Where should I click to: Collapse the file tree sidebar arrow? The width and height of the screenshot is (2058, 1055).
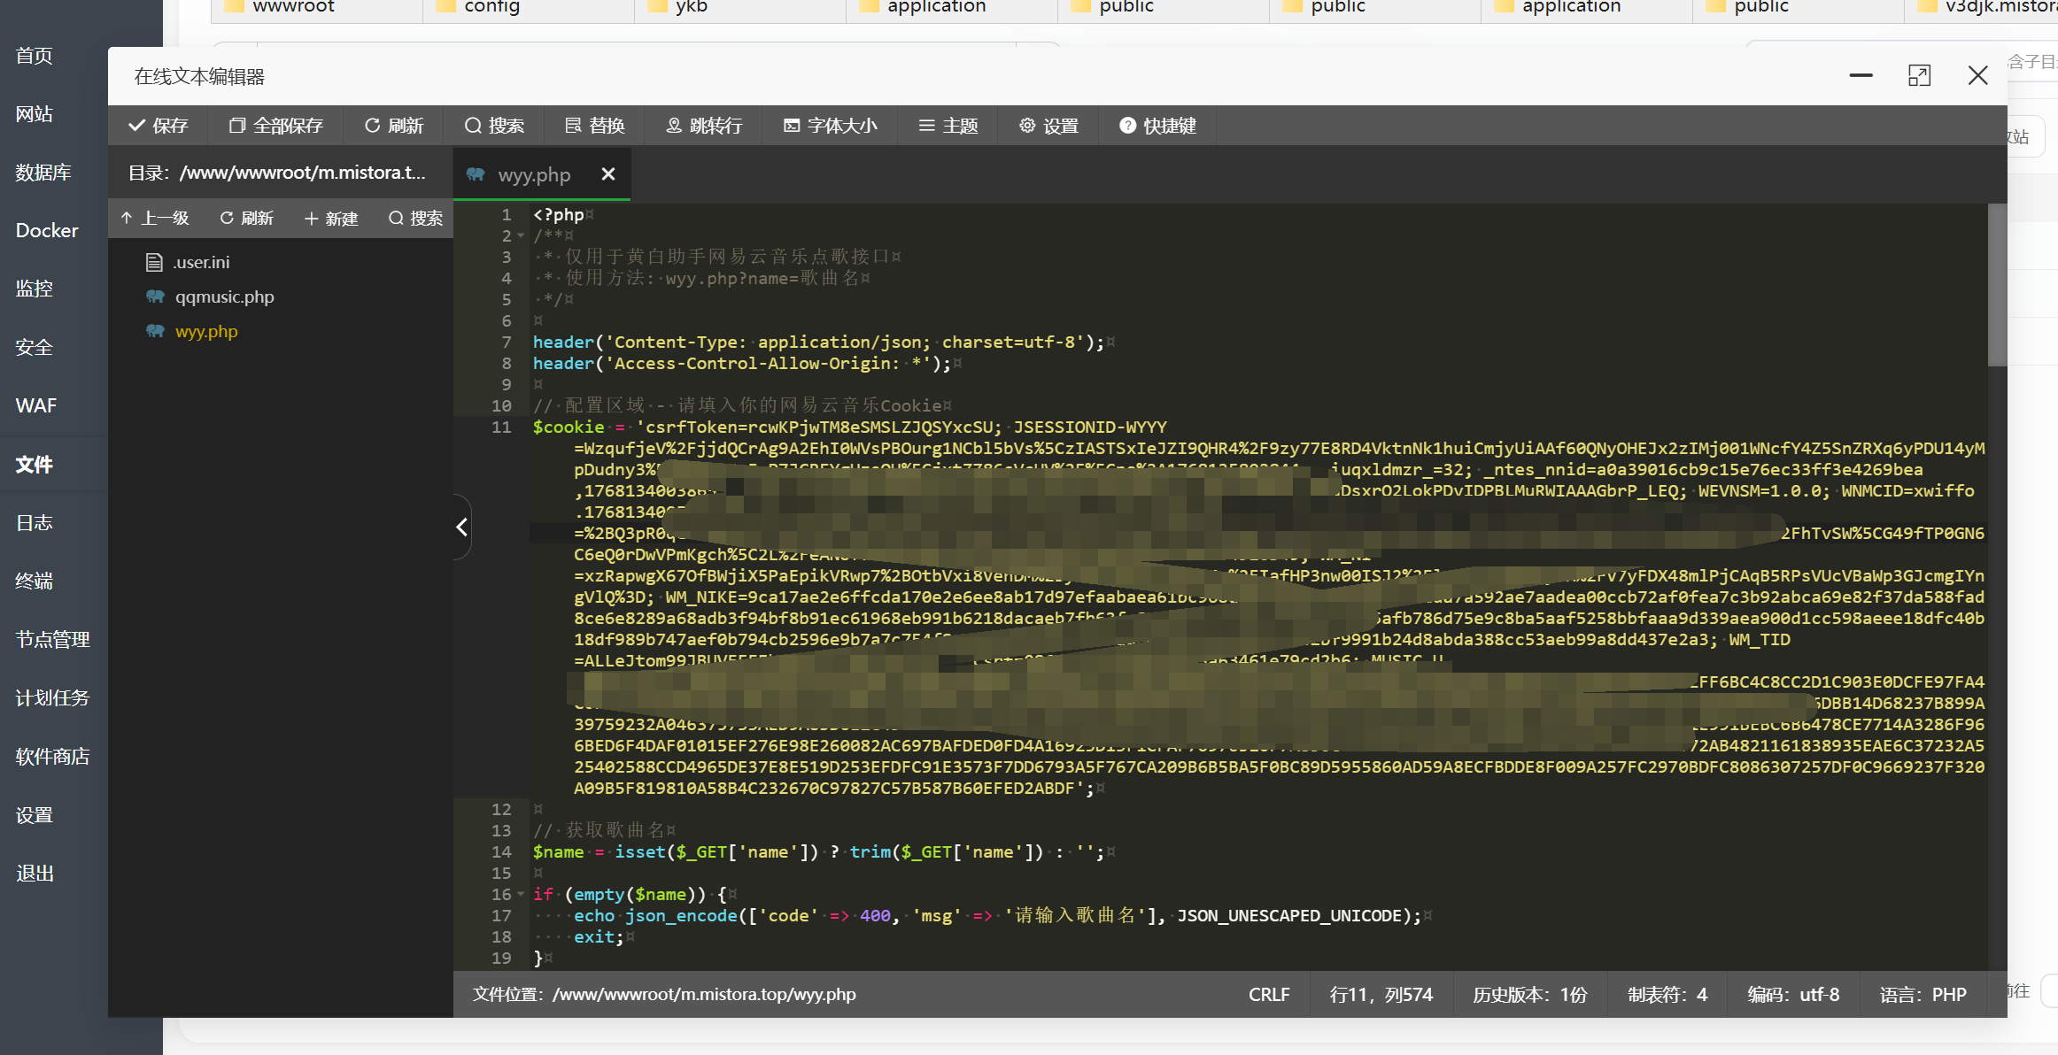(461, 527)
